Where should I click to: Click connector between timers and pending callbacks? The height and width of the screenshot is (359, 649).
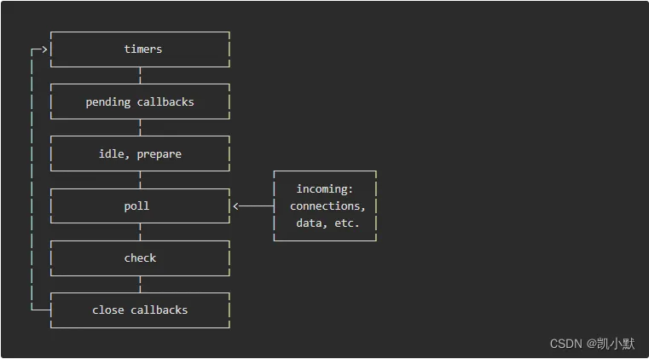coord(141,75)
